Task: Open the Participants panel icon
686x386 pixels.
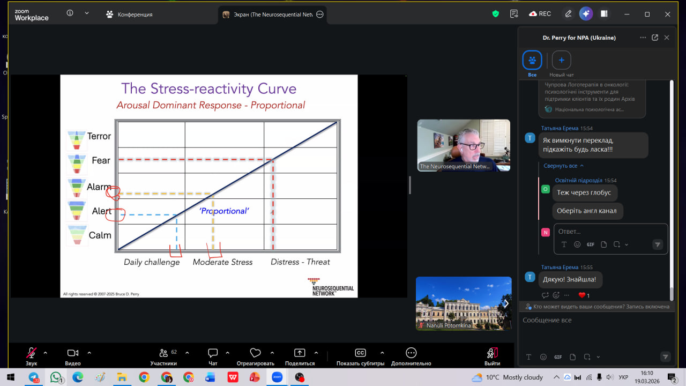Action: (163, 353)
